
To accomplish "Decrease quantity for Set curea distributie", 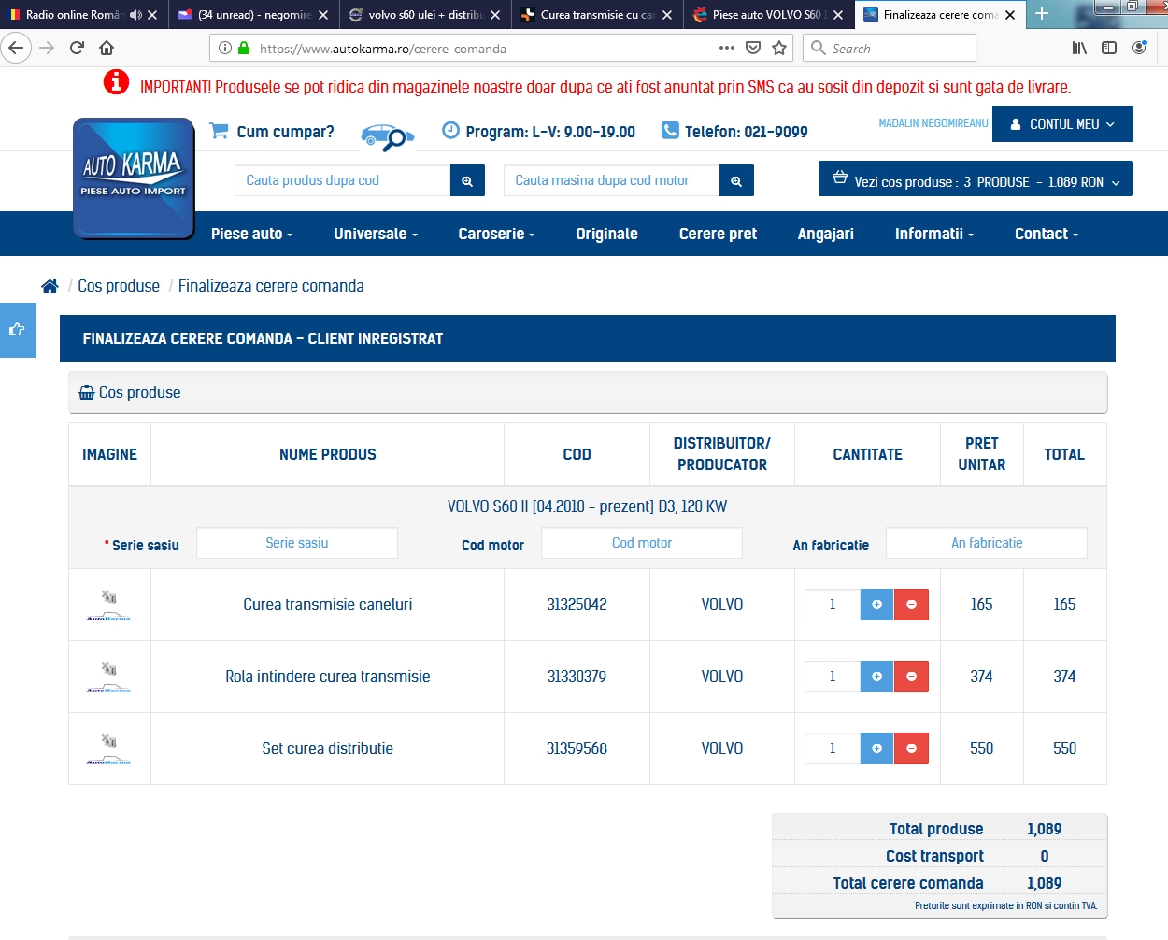I will [911, 748].
